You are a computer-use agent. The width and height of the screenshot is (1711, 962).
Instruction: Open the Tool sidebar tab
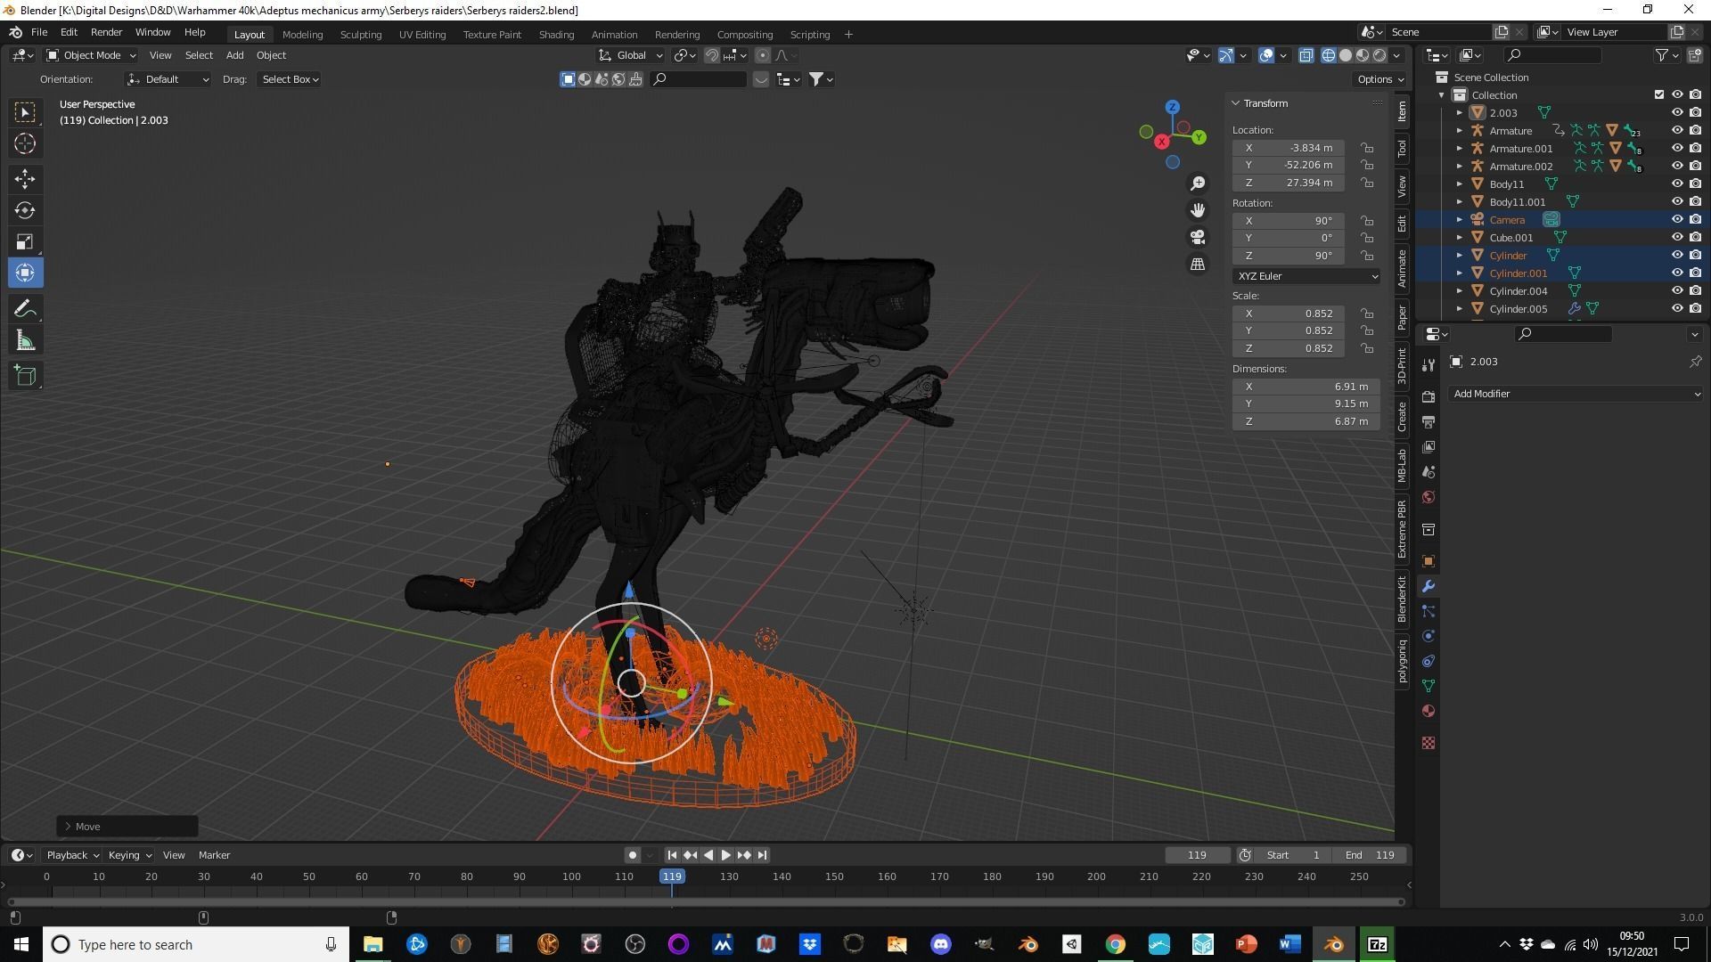pyautogui.click(x=1402, y=149)
